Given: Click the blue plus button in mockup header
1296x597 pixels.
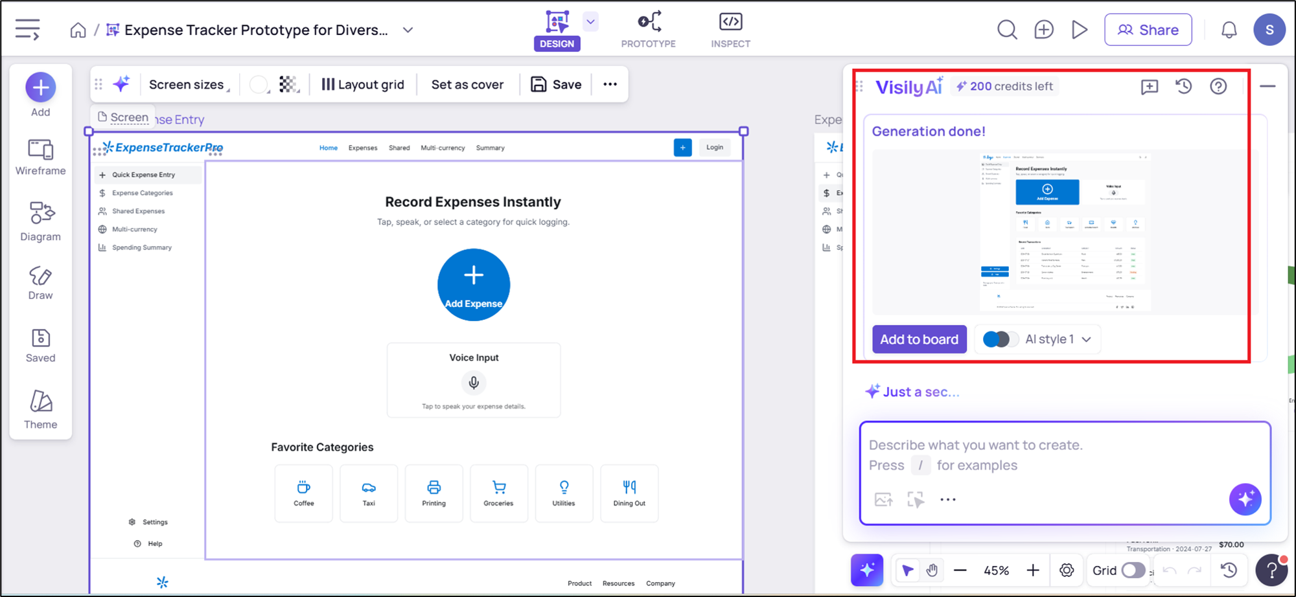Looking at the screenshot, I should click(x=682, y=147).
